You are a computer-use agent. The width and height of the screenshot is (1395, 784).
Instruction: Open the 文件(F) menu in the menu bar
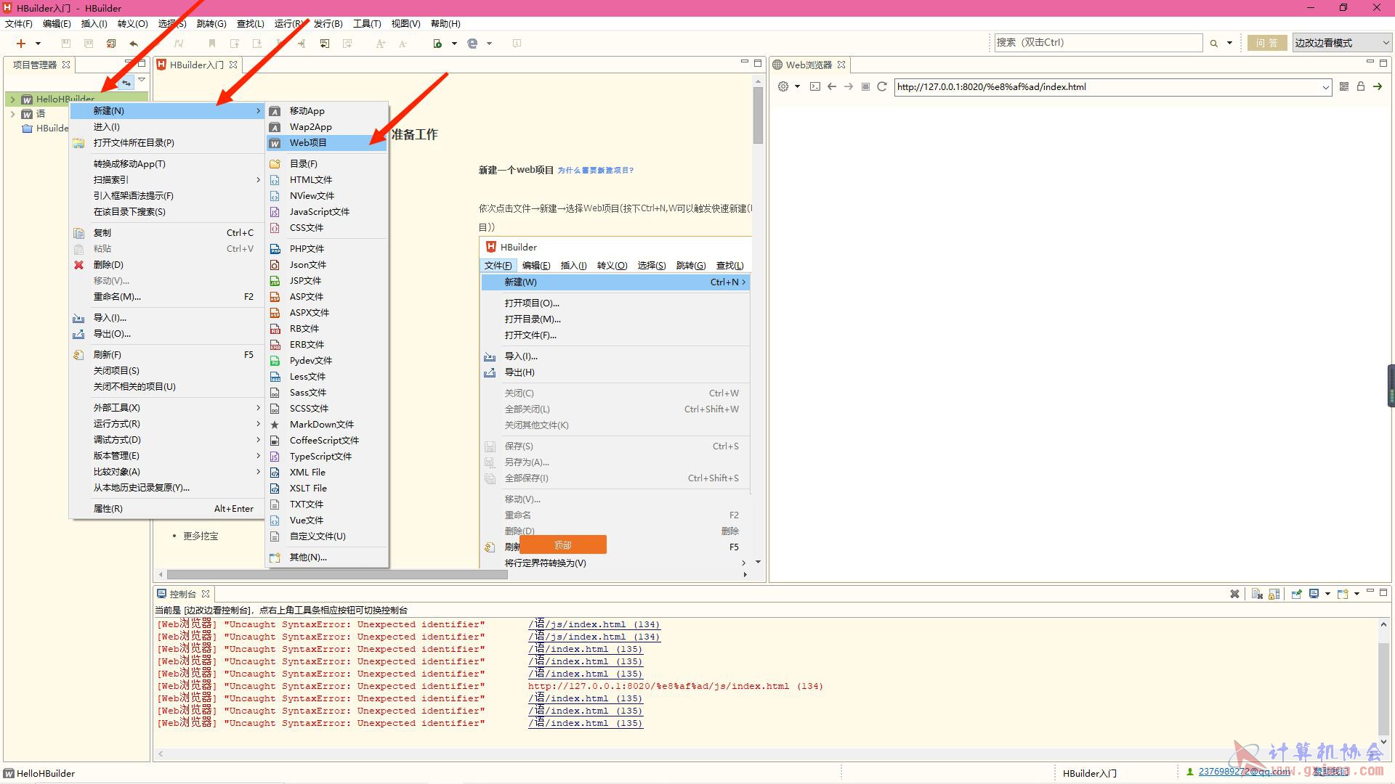tap(19, 24)
